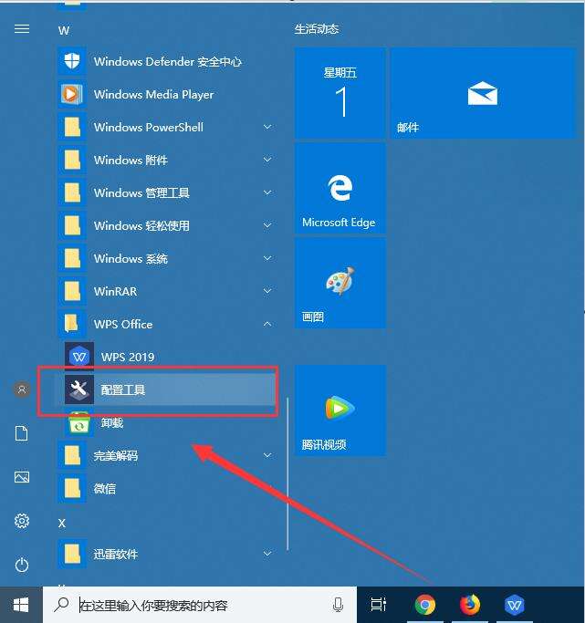
Task: Open the 邮件 mail tile
Action: [x=483, y=93]
